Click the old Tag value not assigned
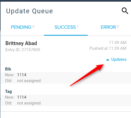Screen dimensions: 131x118 29,103
